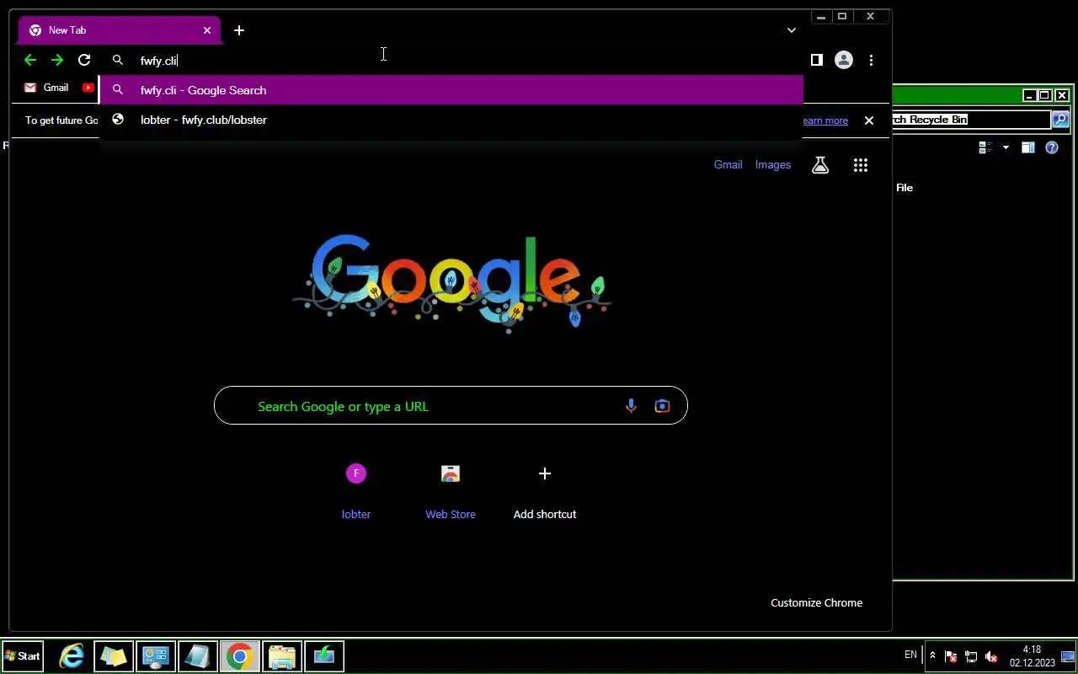Viewport: 1078px width, 674px height.
Task: Click the Explorer search magnifier button
Action: 1060,120
